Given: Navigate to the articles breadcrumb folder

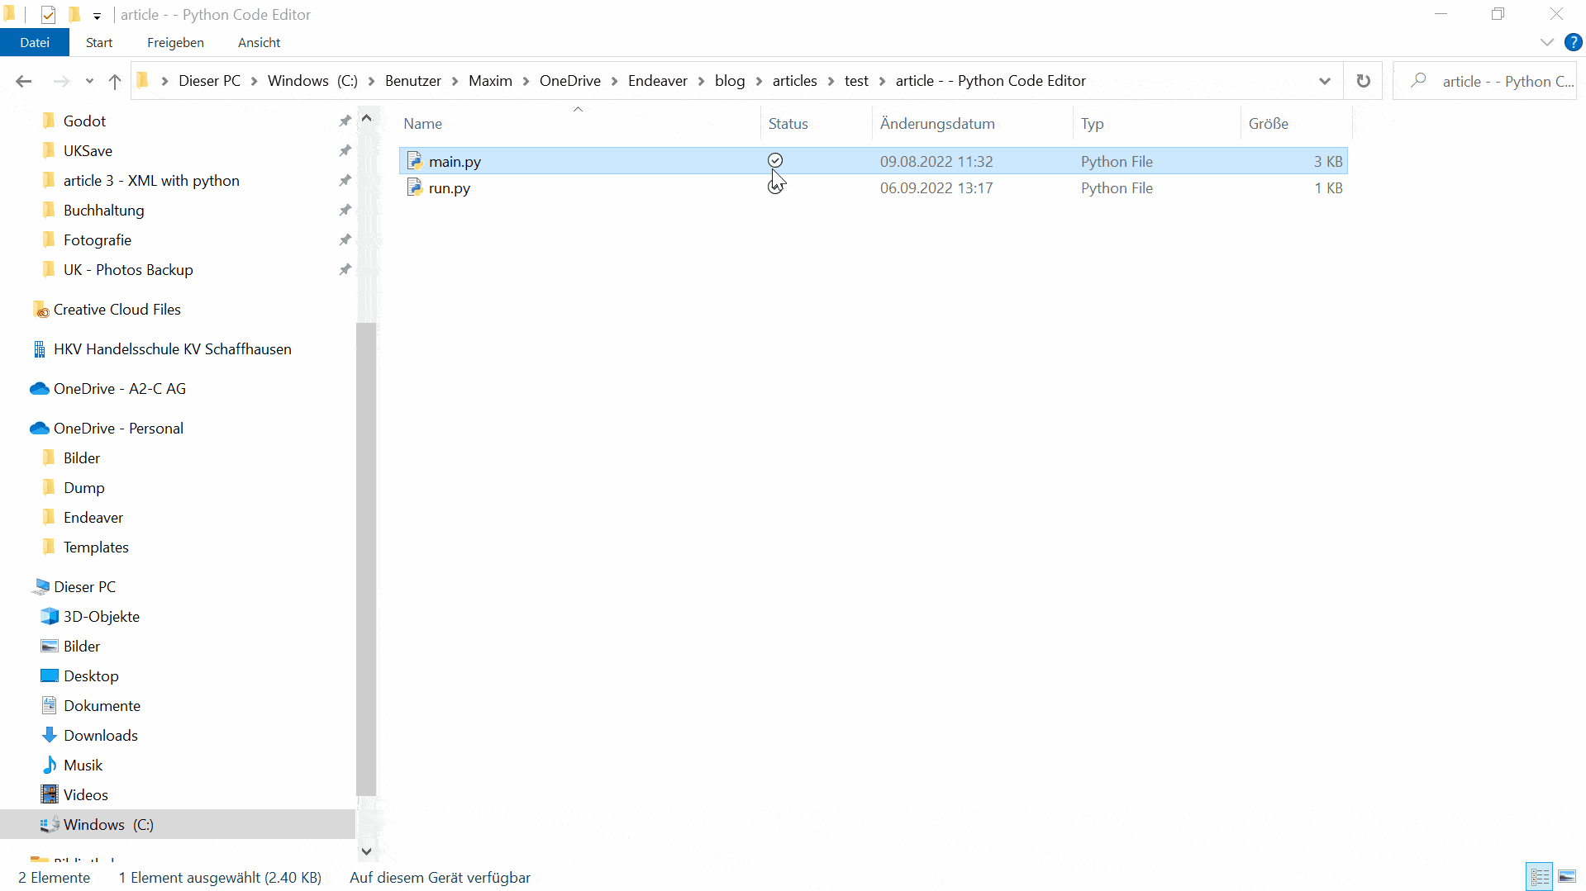Looking at the screenshot, I should point(794,81).
